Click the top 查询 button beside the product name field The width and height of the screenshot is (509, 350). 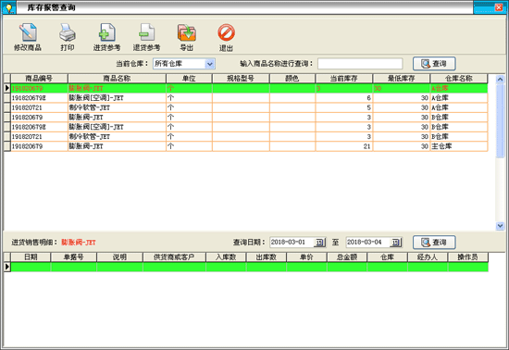tap(434, 64)
